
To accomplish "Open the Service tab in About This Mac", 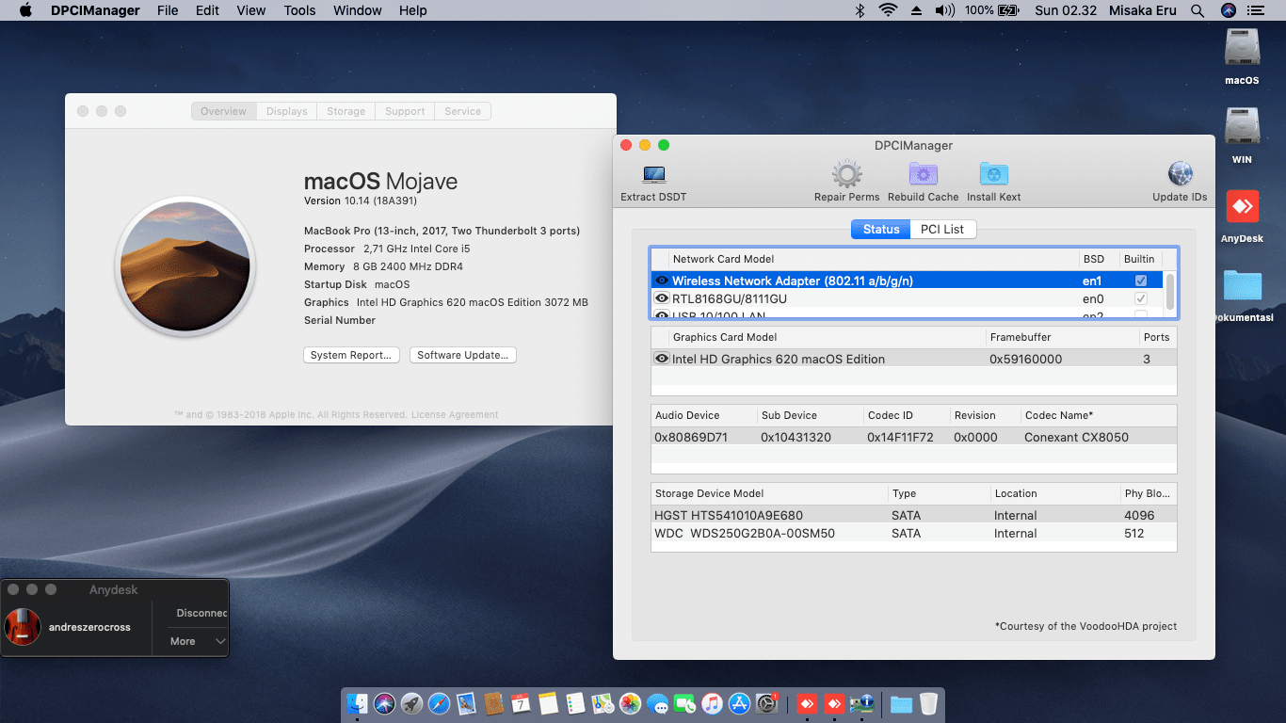I will [462, 111].
